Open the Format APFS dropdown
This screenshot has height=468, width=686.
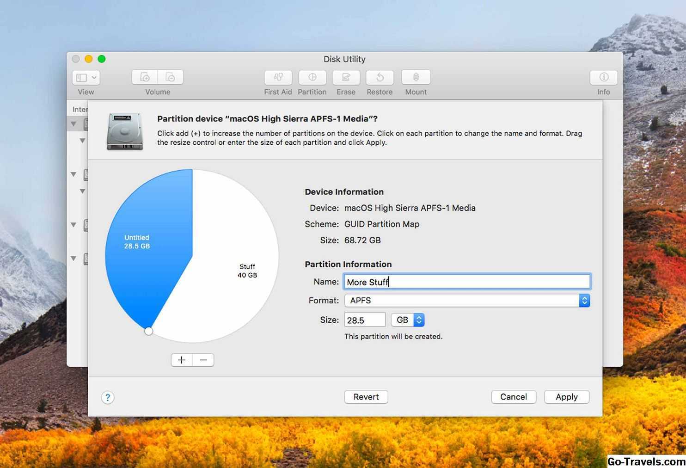pyautogui.click(x=467, y=301)
